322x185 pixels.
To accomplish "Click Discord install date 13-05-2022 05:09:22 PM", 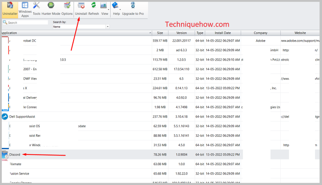I will pyautogui.click(x=223, y=155).
